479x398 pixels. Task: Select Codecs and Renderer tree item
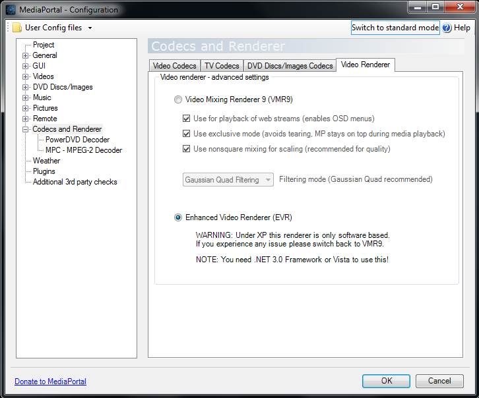point(67,129)
